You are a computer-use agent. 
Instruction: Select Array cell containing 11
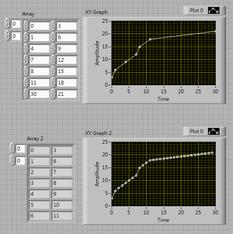[39, 83]
